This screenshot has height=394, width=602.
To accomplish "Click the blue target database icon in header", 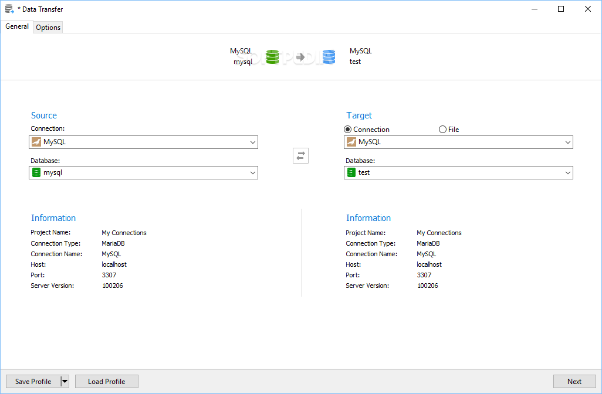I will (329, 57).
